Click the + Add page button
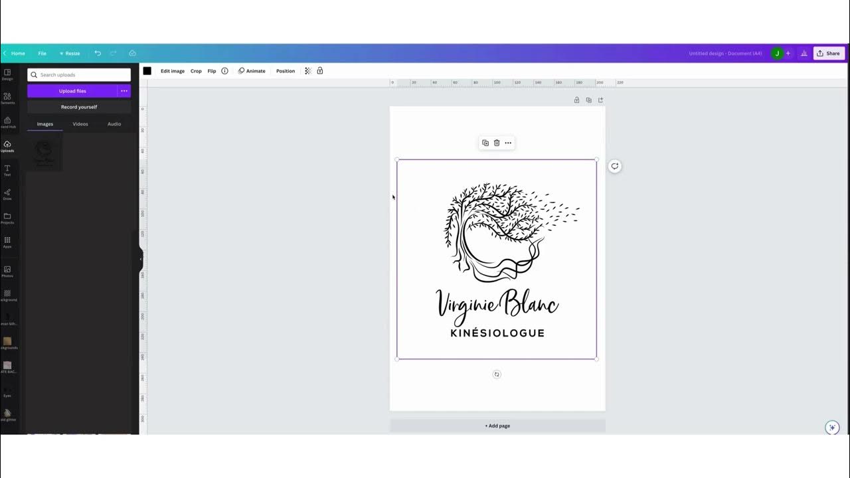The width and height of the screenshot is (850, 478). pos(497,426)
